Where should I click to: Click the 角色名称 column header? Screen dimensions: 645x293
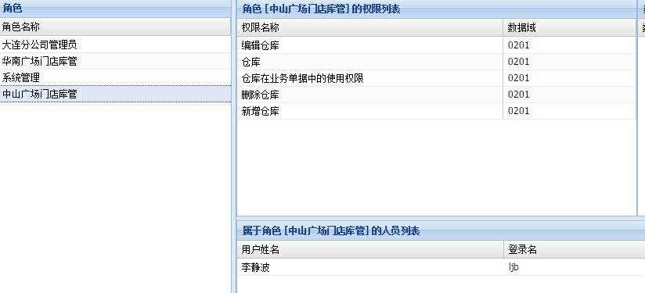click(115, 27)
